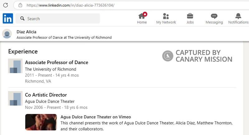Click the University of Richmond company logo

[x=15, y=66]
